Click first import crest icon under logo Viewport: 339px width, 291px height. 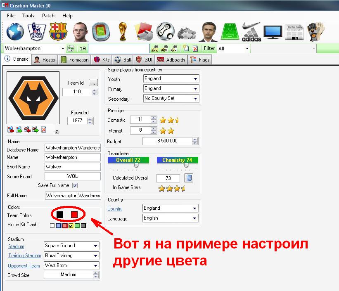click(x=11, y=130)
